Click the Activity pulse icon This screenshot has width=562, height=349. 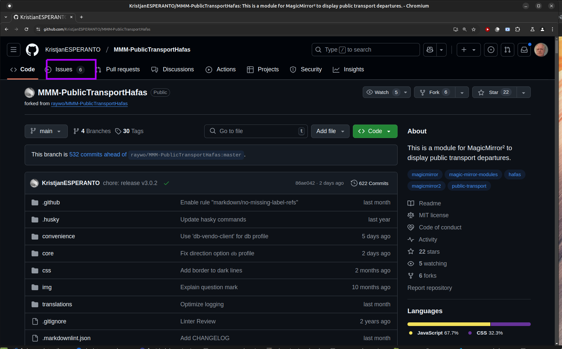click(411, 240)
